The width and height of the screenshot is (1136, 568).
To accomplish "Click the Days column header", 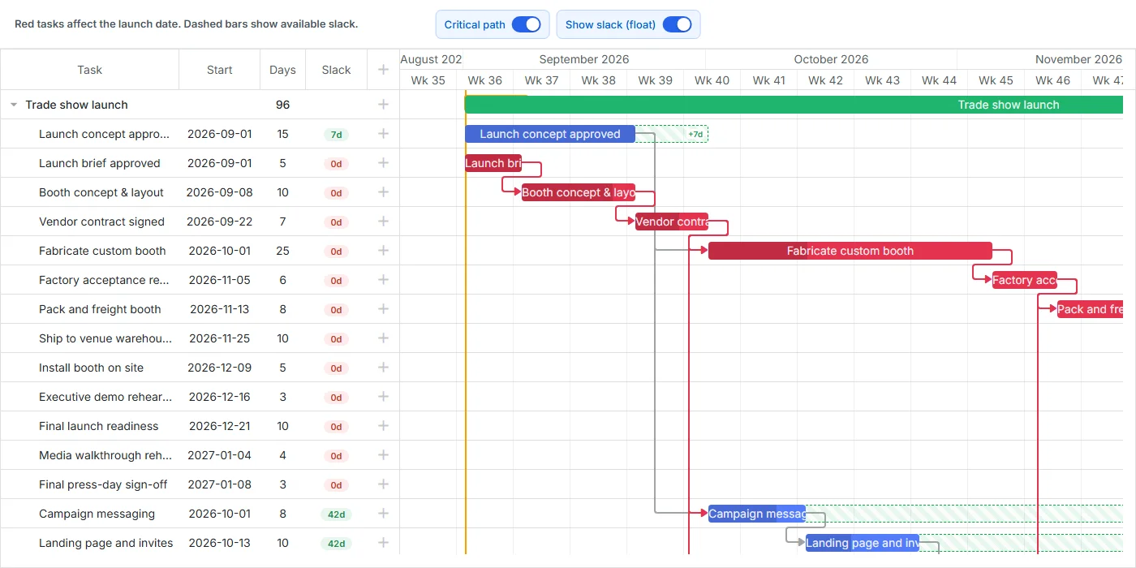I will (282, 70).
